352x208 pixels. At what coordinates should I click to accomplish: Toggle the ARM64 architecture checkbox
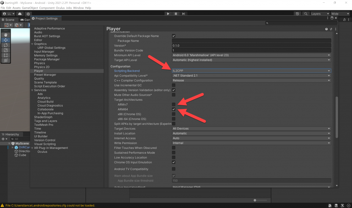coord(174,109)
